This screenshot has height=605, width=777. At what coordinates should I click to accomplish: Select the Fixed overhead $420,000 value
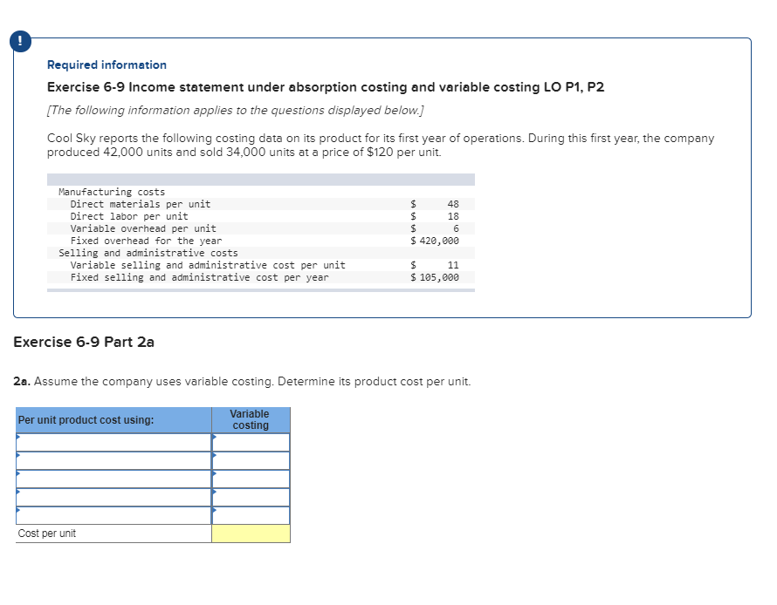434,240
